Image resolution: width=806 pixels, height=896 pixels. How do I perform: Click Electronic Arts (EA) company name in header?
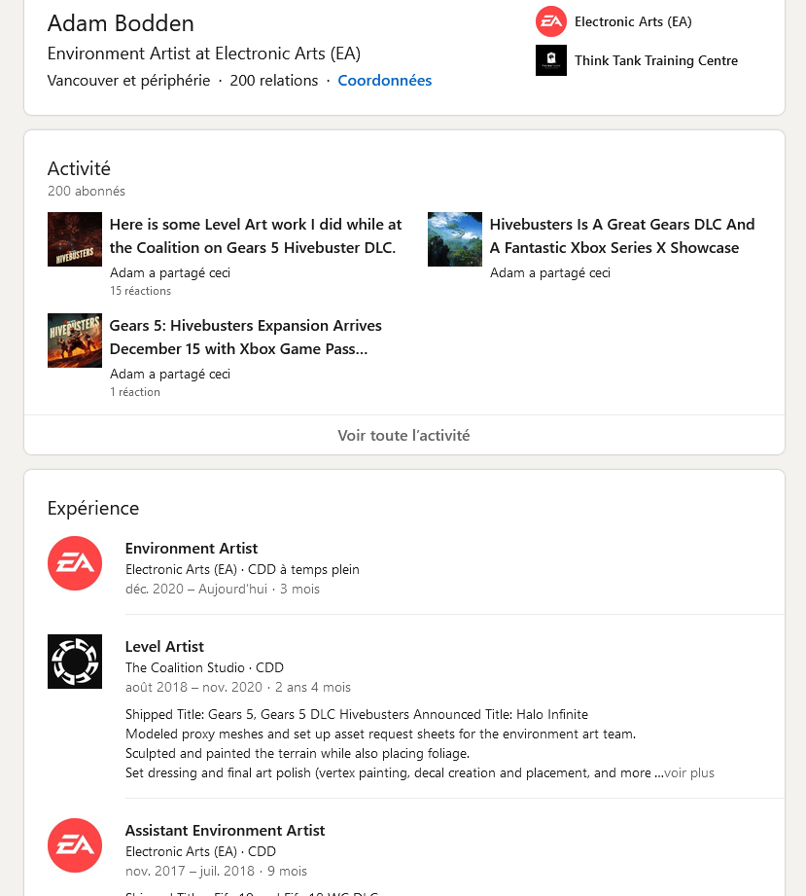pyautogui.click(x=633, y=21)
